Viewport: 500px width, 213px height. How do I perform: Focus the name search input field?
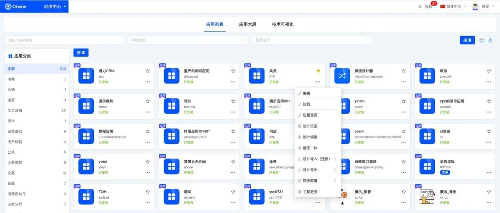coord(64,40)
